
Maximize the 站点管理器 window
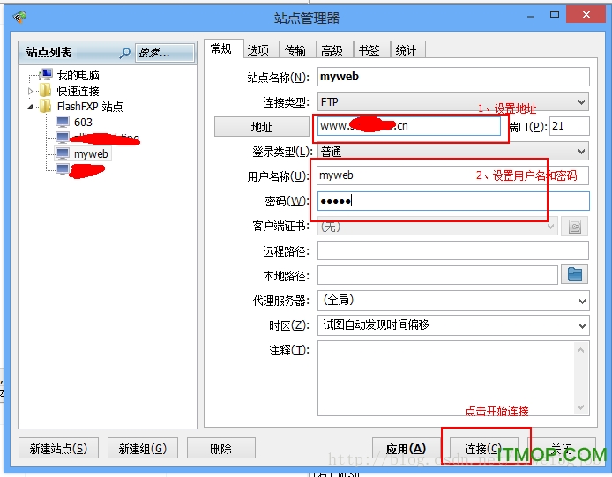point(554,15)
